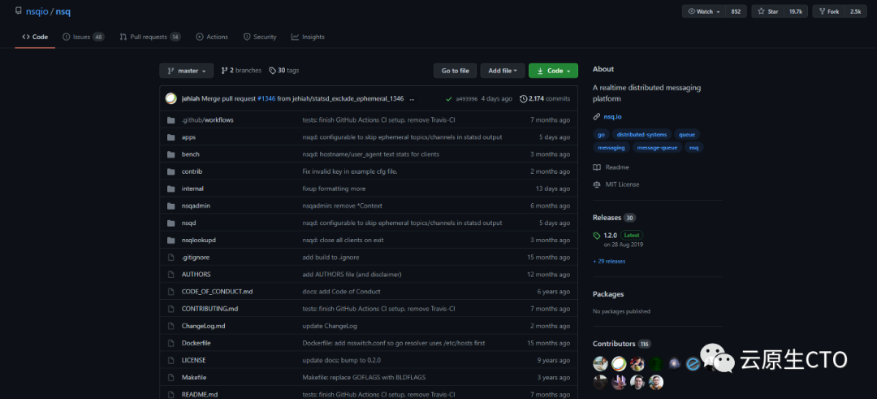Open README.md file
Viewport: 877px width, 399px height.
(200, 394)
